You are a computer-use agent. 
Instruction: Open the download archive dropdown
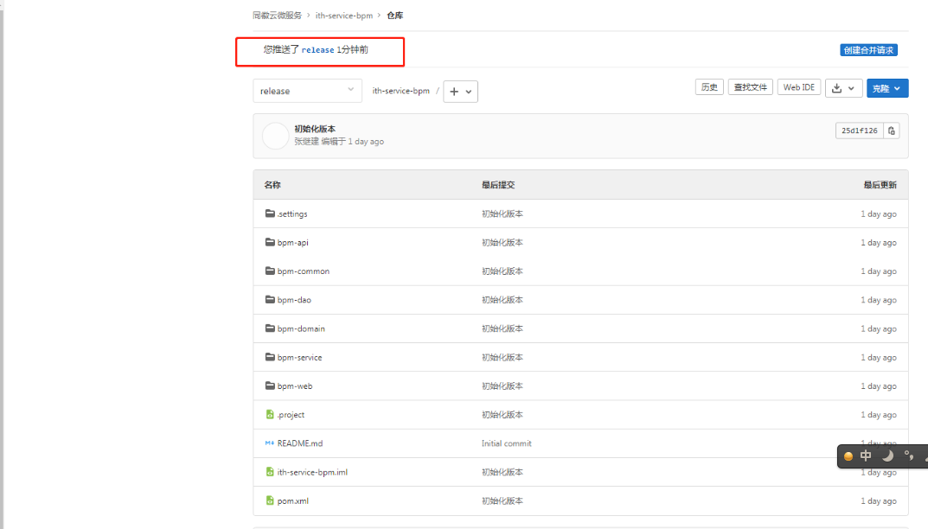tap(843, 88)
